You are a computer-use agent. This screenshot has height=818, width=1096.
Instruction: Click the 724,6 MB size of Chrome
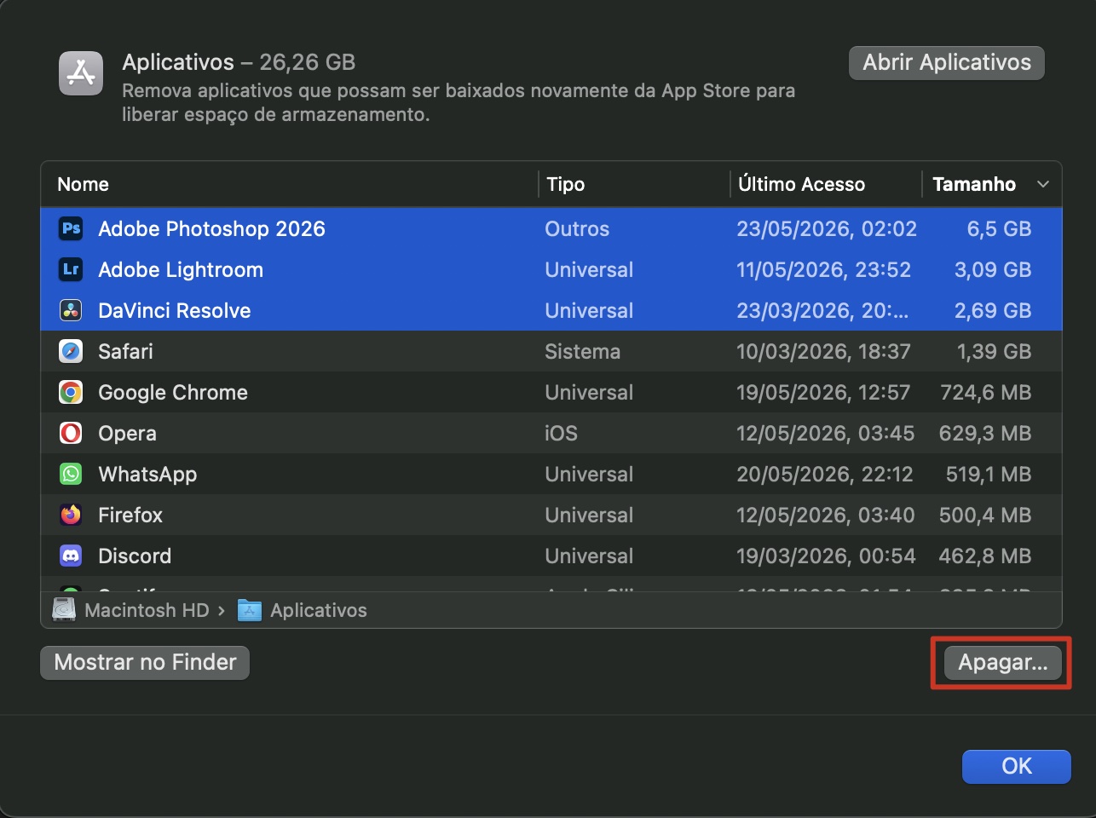click(x=986, y=392)
